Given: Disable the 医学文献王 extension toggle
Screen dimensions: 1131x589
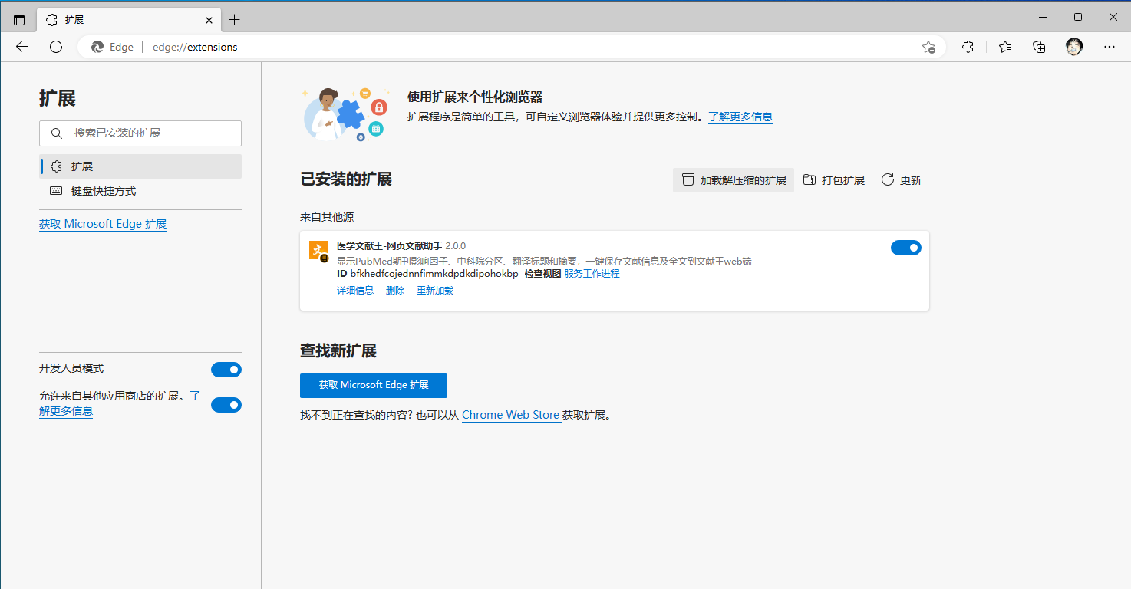Looking at the screenshot, I should 905,248.
